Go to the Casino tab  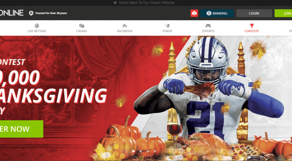click(82, 28)
